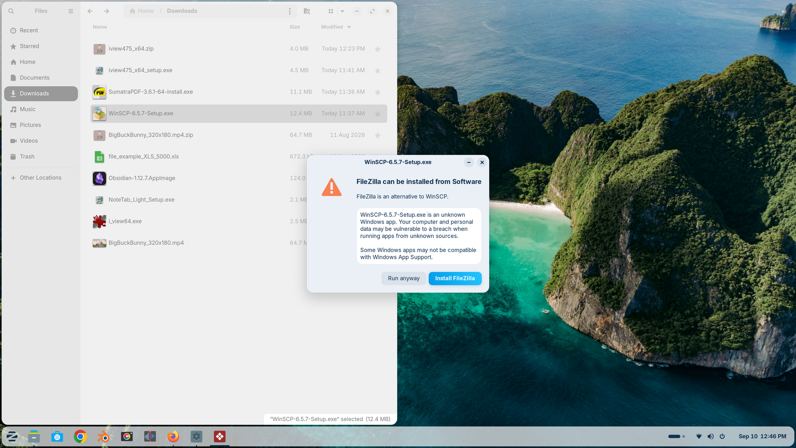Click the volume icon in system tray
Screen dimensions: 796x448
tap(711, 436)
